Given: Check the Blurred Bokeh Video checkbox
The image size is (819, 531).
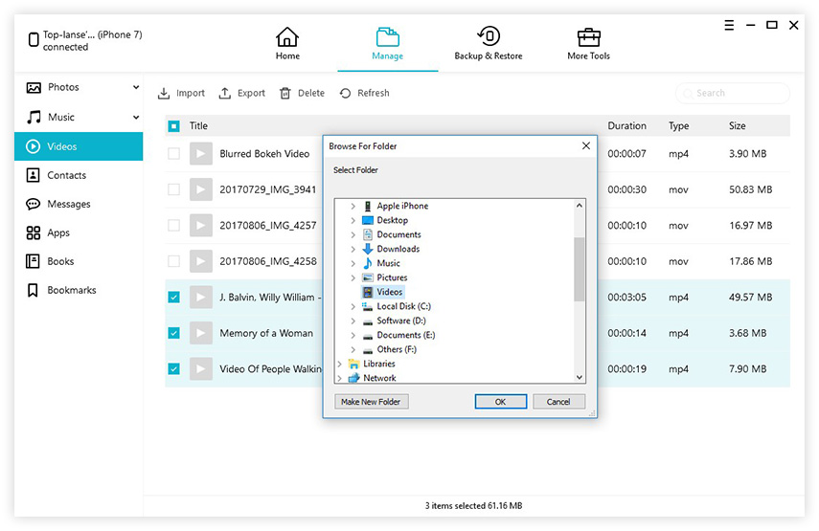Looking at the screenshot, I should point(173,153).
